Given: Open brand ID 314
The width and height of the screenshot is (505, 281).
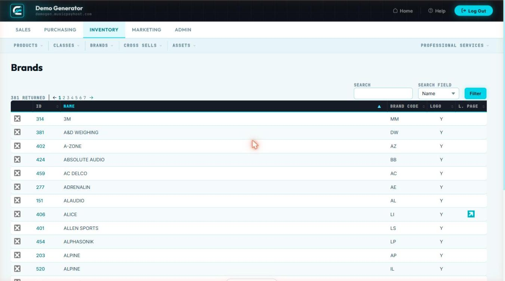Looking at the screenshot, I should coord(40,119).
